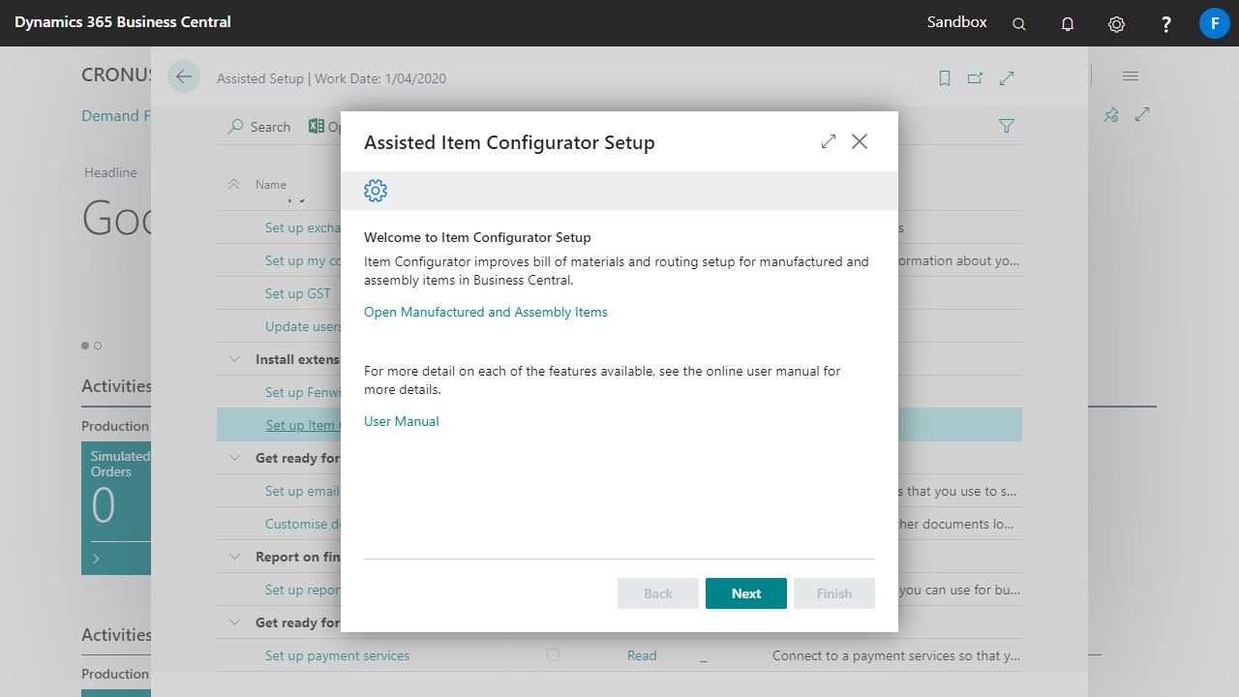Open the search magnifier in top bar
The width and height of the screenshot is (1239, 697).
tap(1019, 23)
